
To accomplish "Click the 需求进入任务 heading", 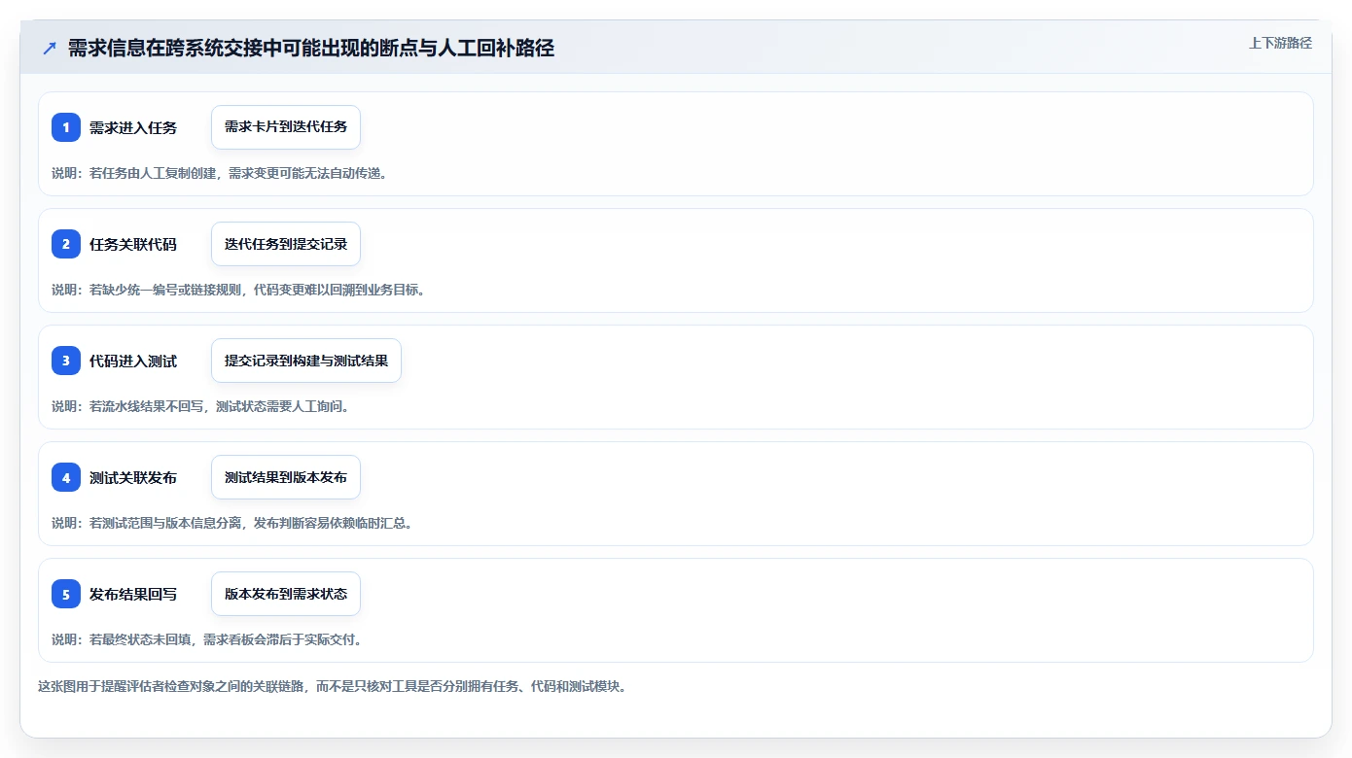I will click(133, 127).
